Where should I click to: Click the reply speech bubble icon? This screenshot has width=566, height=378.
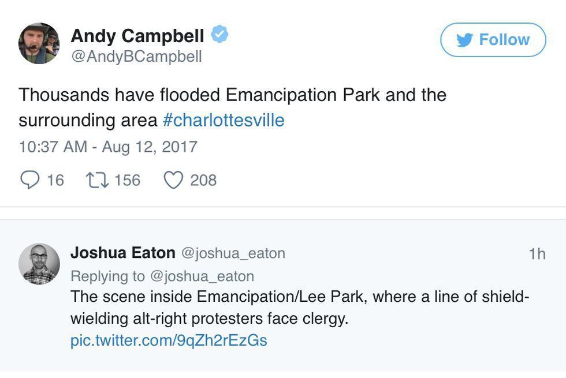coord(29,180)
